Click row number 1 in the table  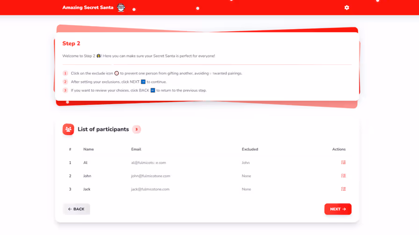[x=70, y=163]
